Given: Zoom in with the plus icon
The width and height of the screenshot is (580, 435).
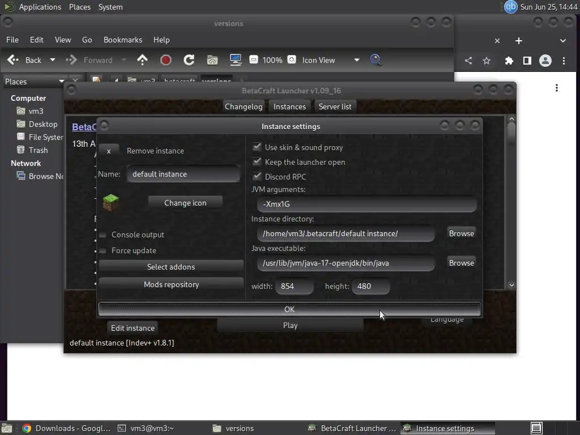Looking at the screenshot, I should click(x=292, y=59).
